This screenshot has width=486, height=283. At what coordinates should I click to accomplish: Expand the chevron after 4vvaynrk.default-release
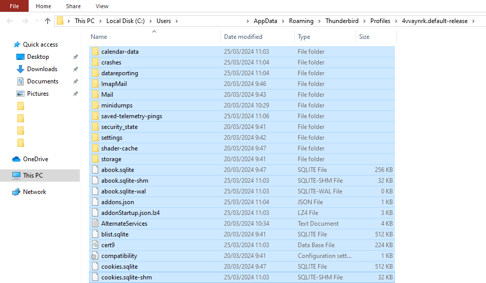[x=474, y=21]
